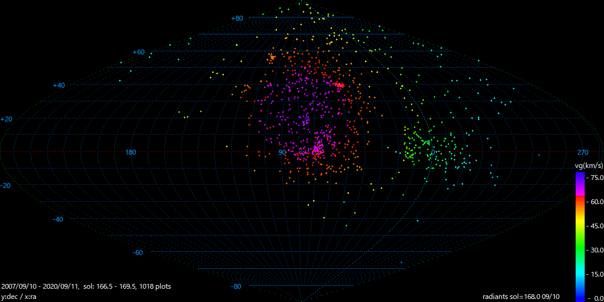Select the -40 declination label
This screenshot has width=604, height=302.
pos(57,219)
